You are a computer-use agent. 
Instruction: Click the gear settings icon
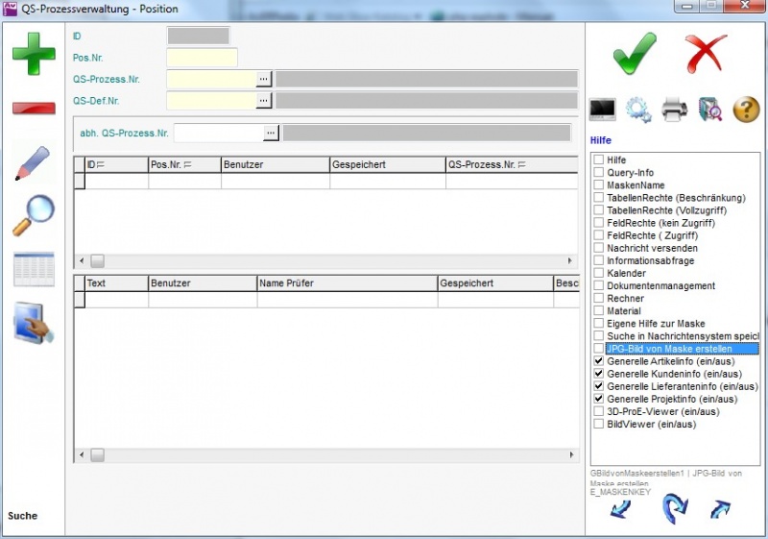point(638,110)
